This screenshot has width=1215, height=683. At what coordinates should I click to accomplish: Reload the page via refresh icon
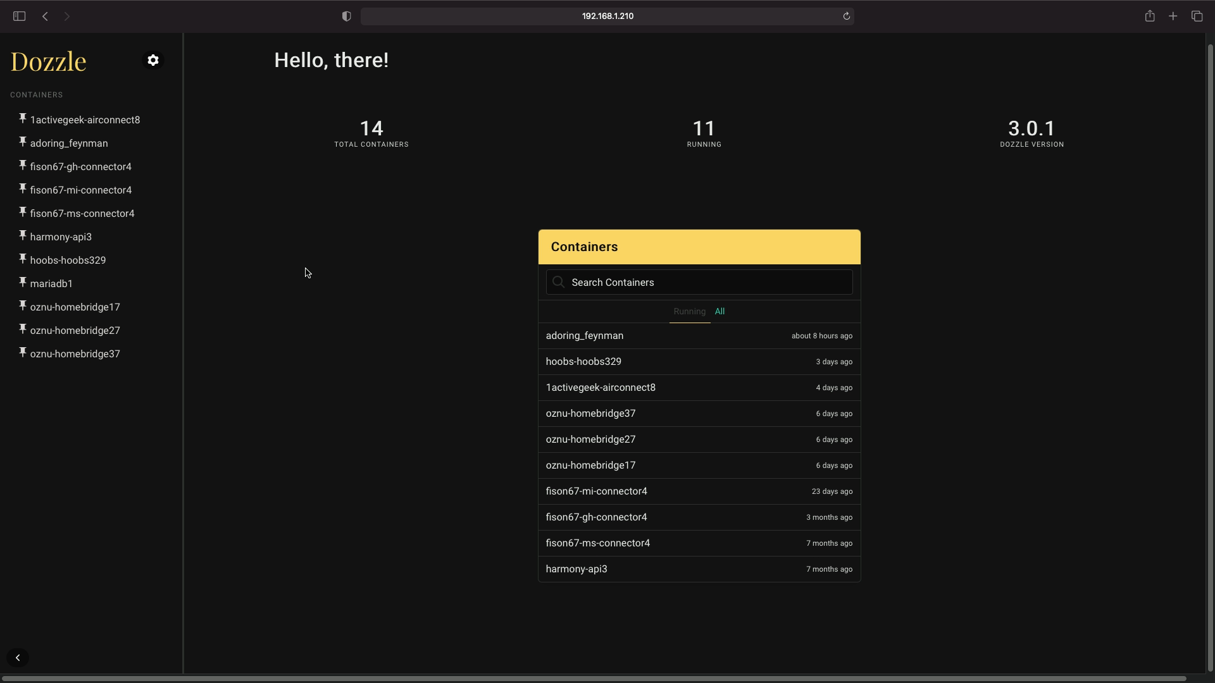pos(846,16)
